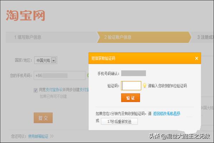
Task: Toggle the 同意支付宝协议 checkbox
Action: click(x=35, y=90)
